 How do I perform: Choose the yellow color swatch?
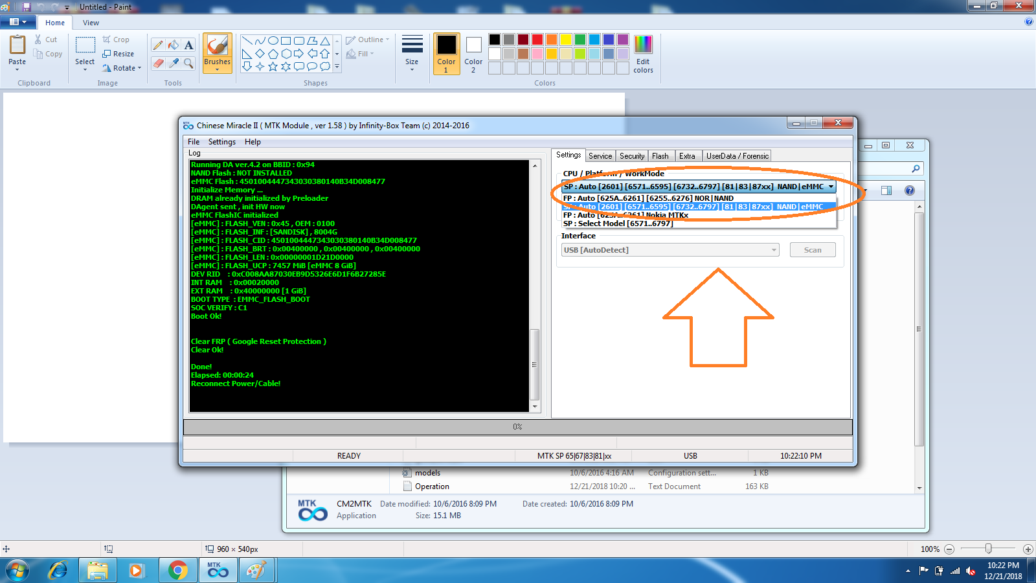tap(566, 40)
